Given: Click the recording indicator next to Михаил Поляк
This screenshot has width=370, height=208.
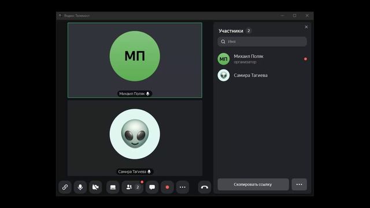Looking at the screenshot, I should (x=305, y=59).
